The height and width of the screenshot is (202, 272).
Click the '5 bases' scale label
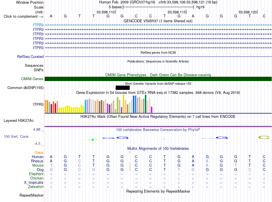[115, 7]
